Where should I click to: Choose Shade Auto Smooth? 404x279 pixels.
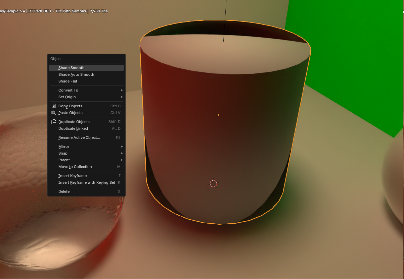coord(76,74)
